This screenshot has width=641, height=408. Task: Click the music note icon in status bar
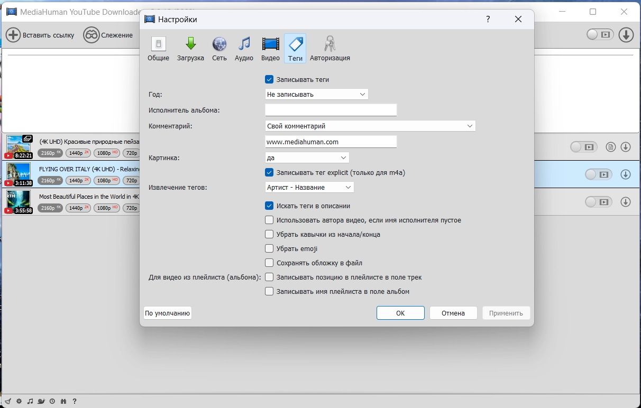[30, 402]
